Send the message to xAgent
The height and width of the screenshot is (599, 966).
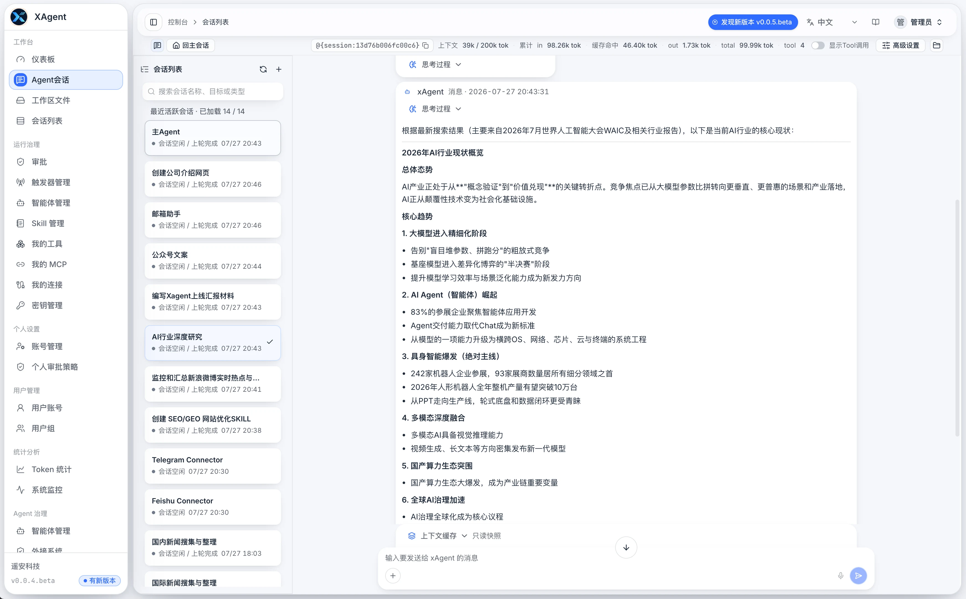(x=858, y=576)
